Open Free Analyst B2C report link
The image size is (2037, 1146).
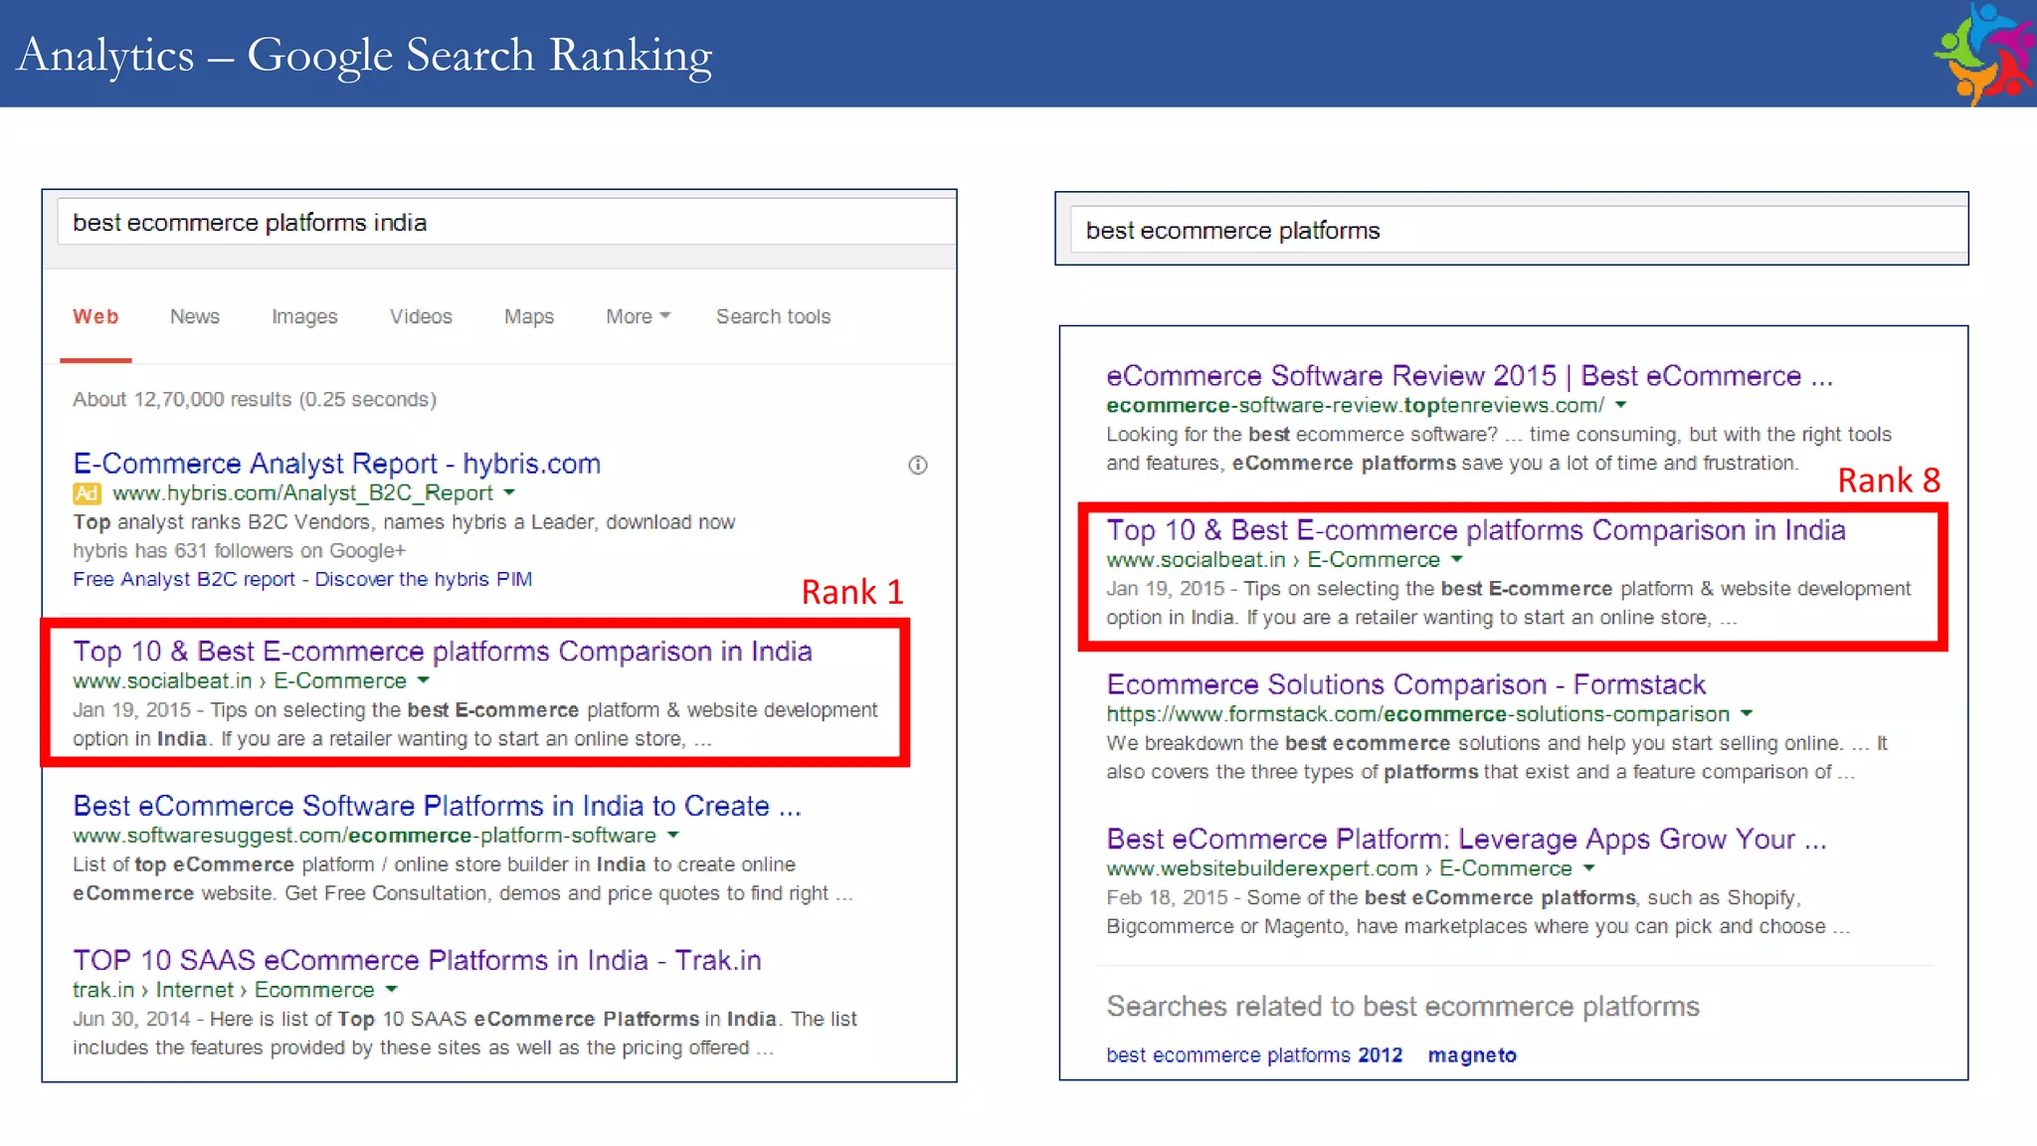(184, 579)
